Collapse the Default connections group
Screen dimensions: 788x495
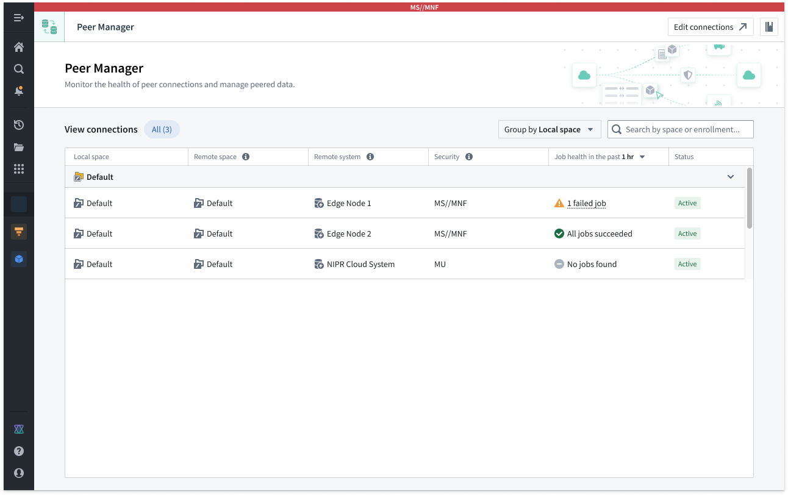click(730, 176)
